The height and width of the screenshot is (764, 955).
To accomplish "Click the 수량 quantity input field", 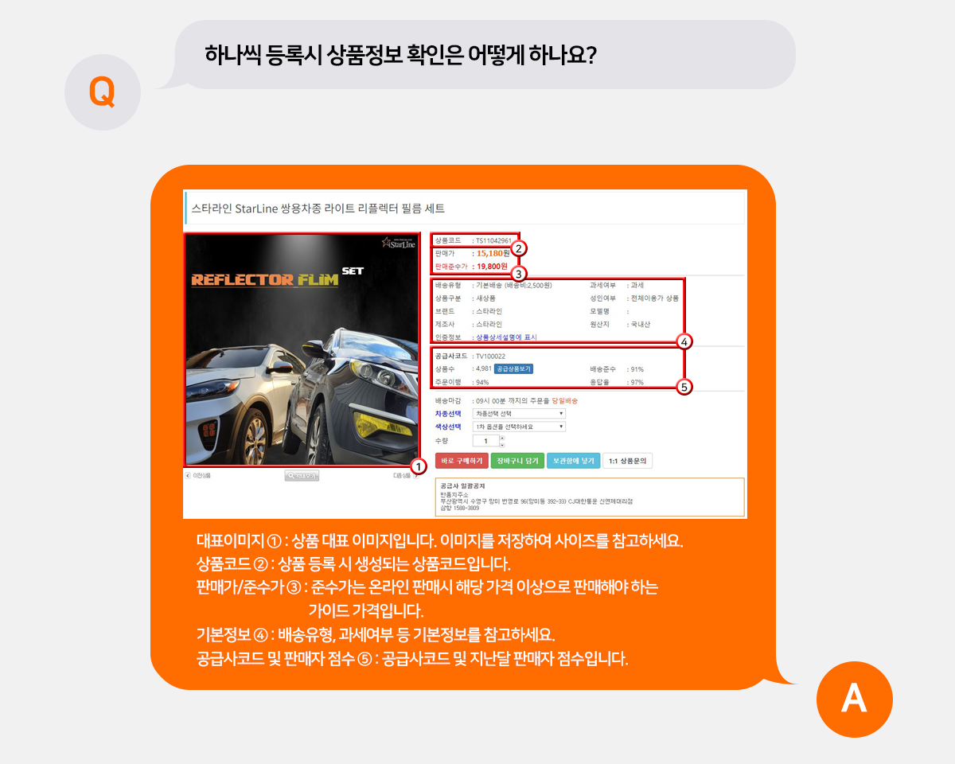I will point(485,441).
